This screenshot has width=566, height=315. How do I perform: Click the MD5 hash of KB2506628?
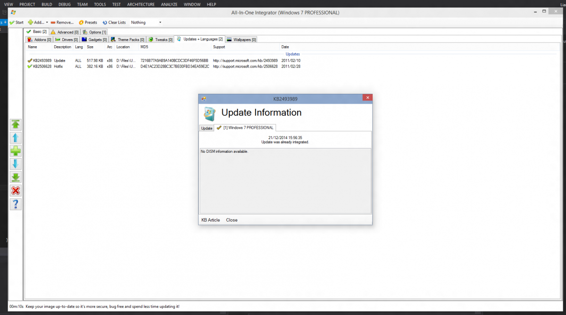coord(175,66)
